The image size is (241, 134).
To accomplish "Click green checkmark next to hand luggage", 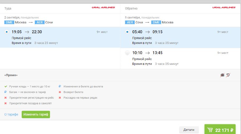I will (x=6, y=87).
